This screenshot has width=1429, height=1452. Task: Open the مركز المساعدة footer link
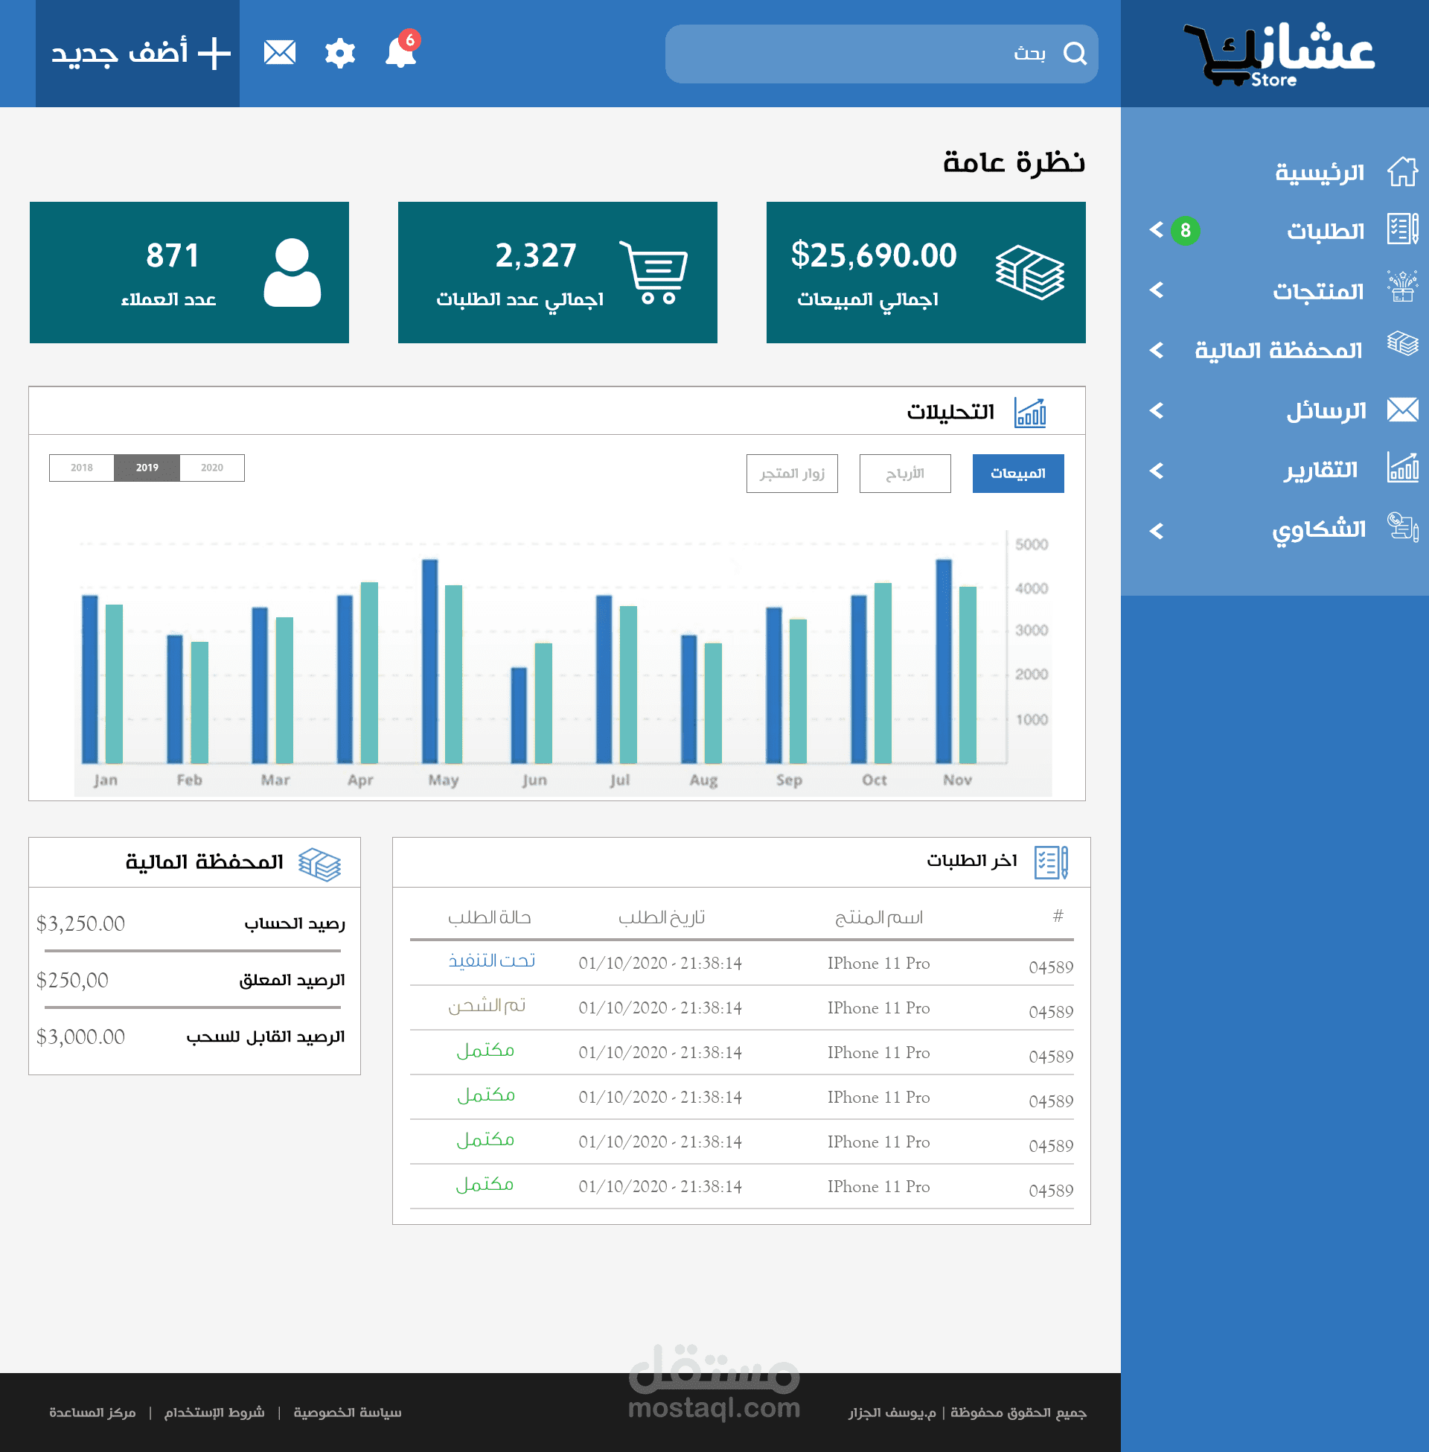92,1413
